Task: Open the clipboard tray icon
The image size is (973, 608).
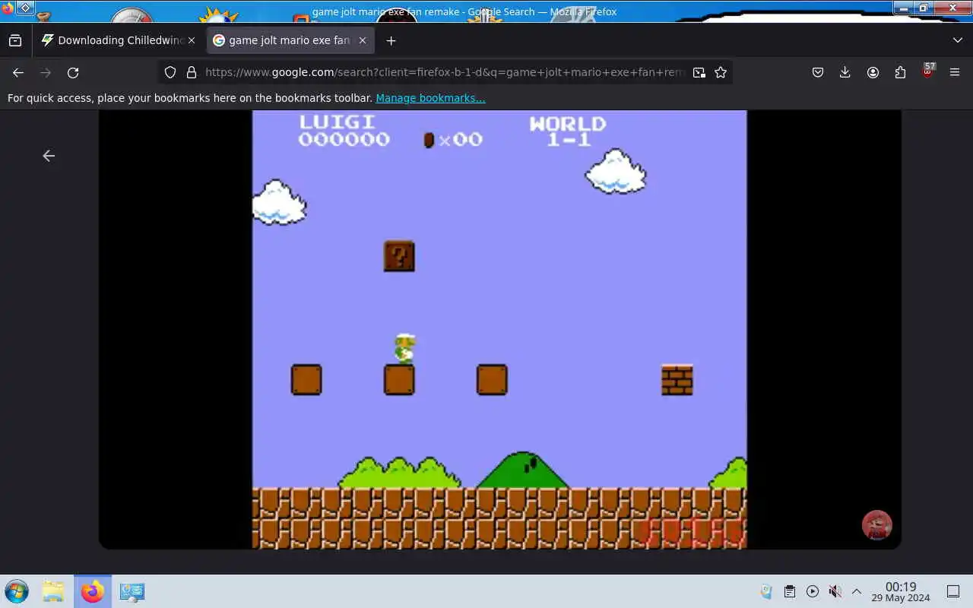Action: [790, 591]
